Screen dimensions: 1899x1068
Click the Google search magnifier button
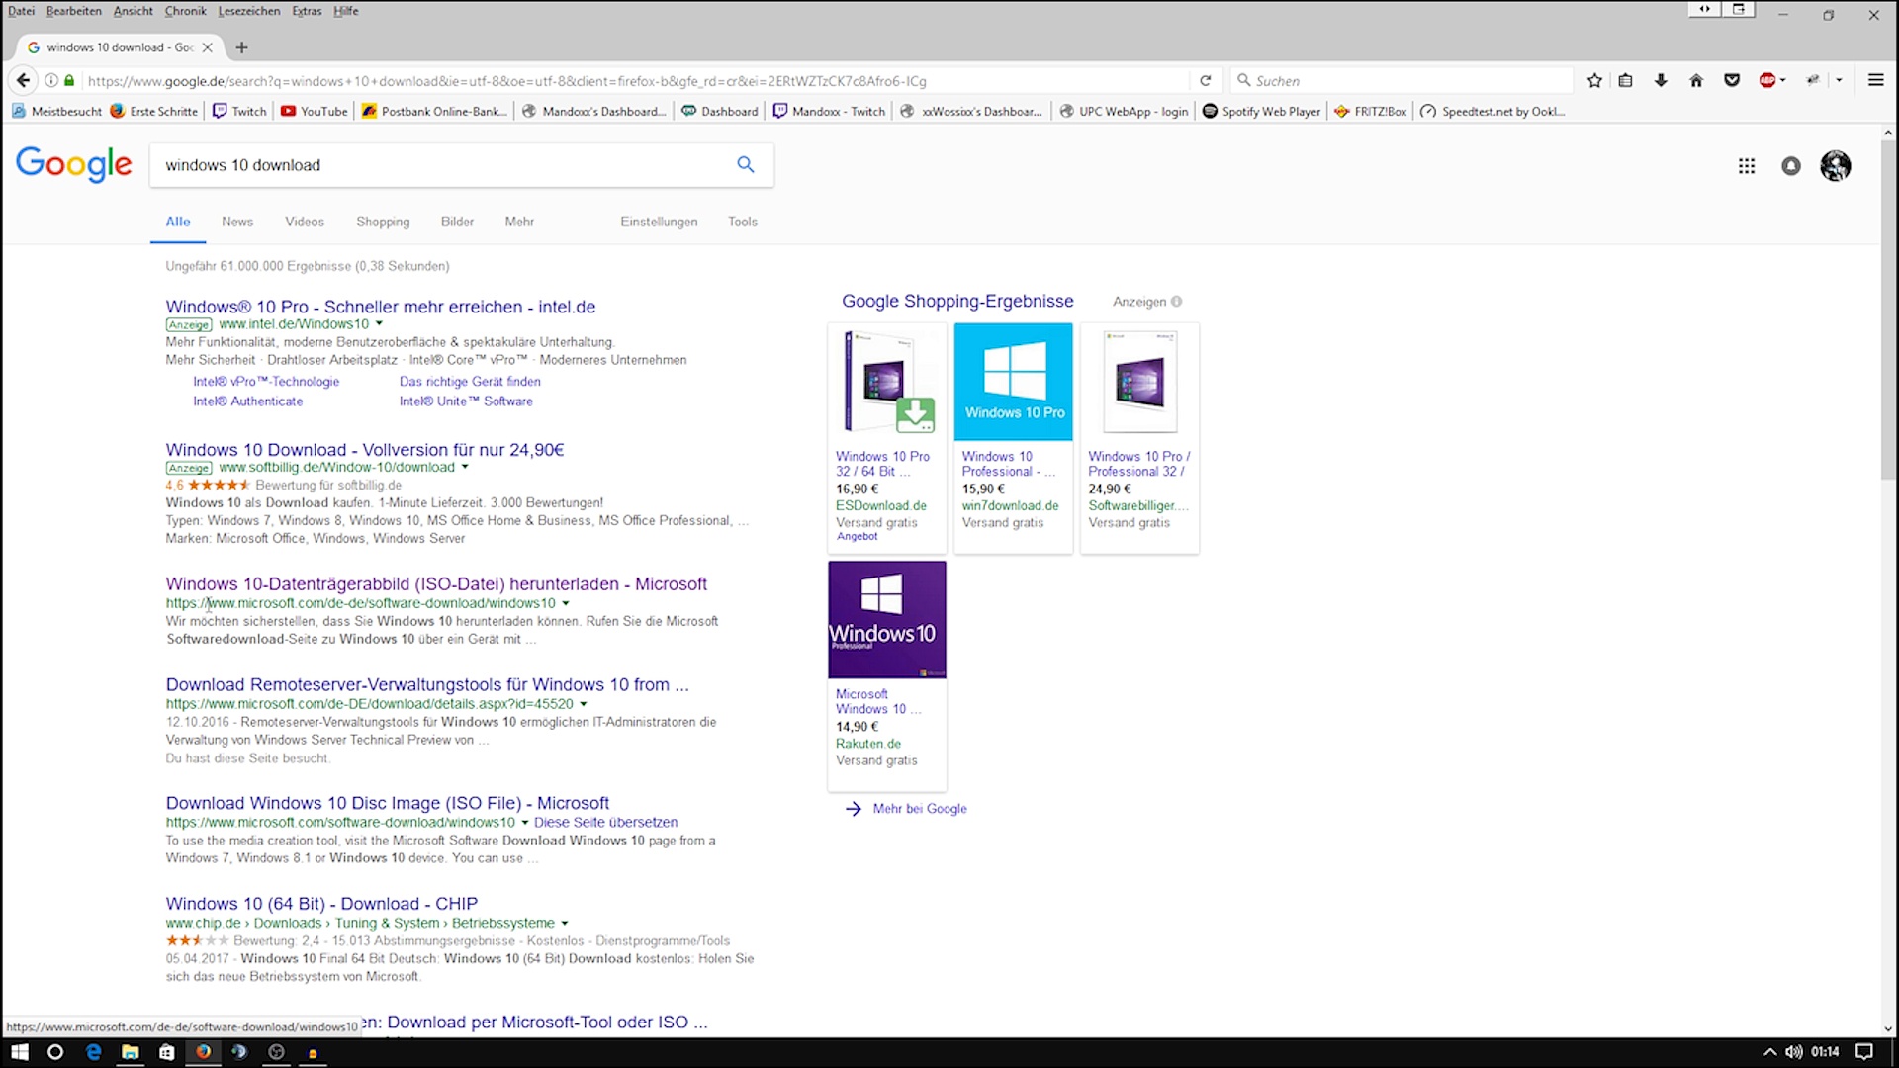746,165
